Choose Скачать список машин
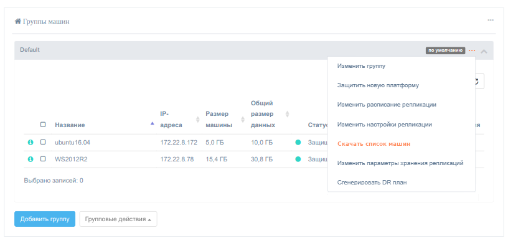The width and height of the screenshot is (508, 243). (374, 144)
